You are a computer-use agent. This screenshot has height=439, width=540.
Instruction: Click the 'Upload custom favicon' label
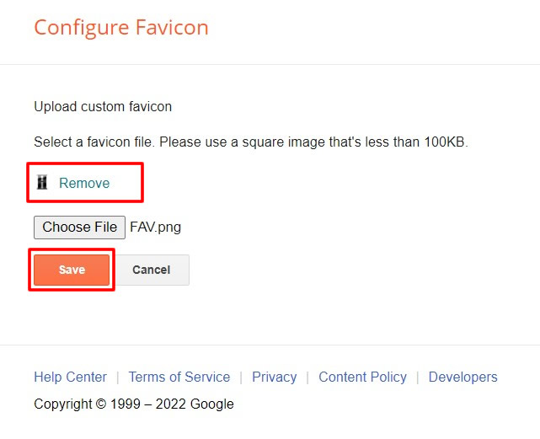[103, 107]
